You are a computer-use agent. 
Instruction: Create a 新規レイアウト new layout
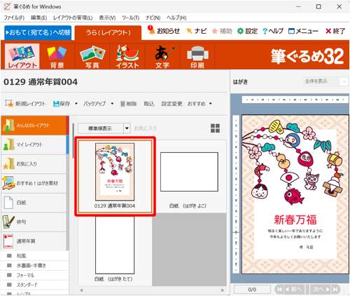click(26, 104)
